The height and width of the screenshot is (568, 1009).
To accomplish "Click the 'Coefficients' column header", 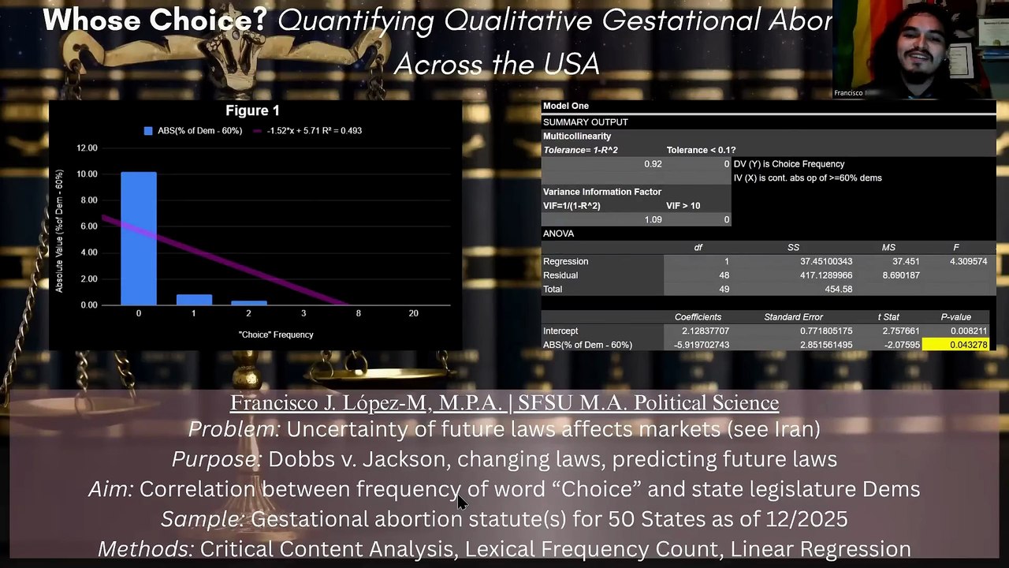I will coord(698,317).
